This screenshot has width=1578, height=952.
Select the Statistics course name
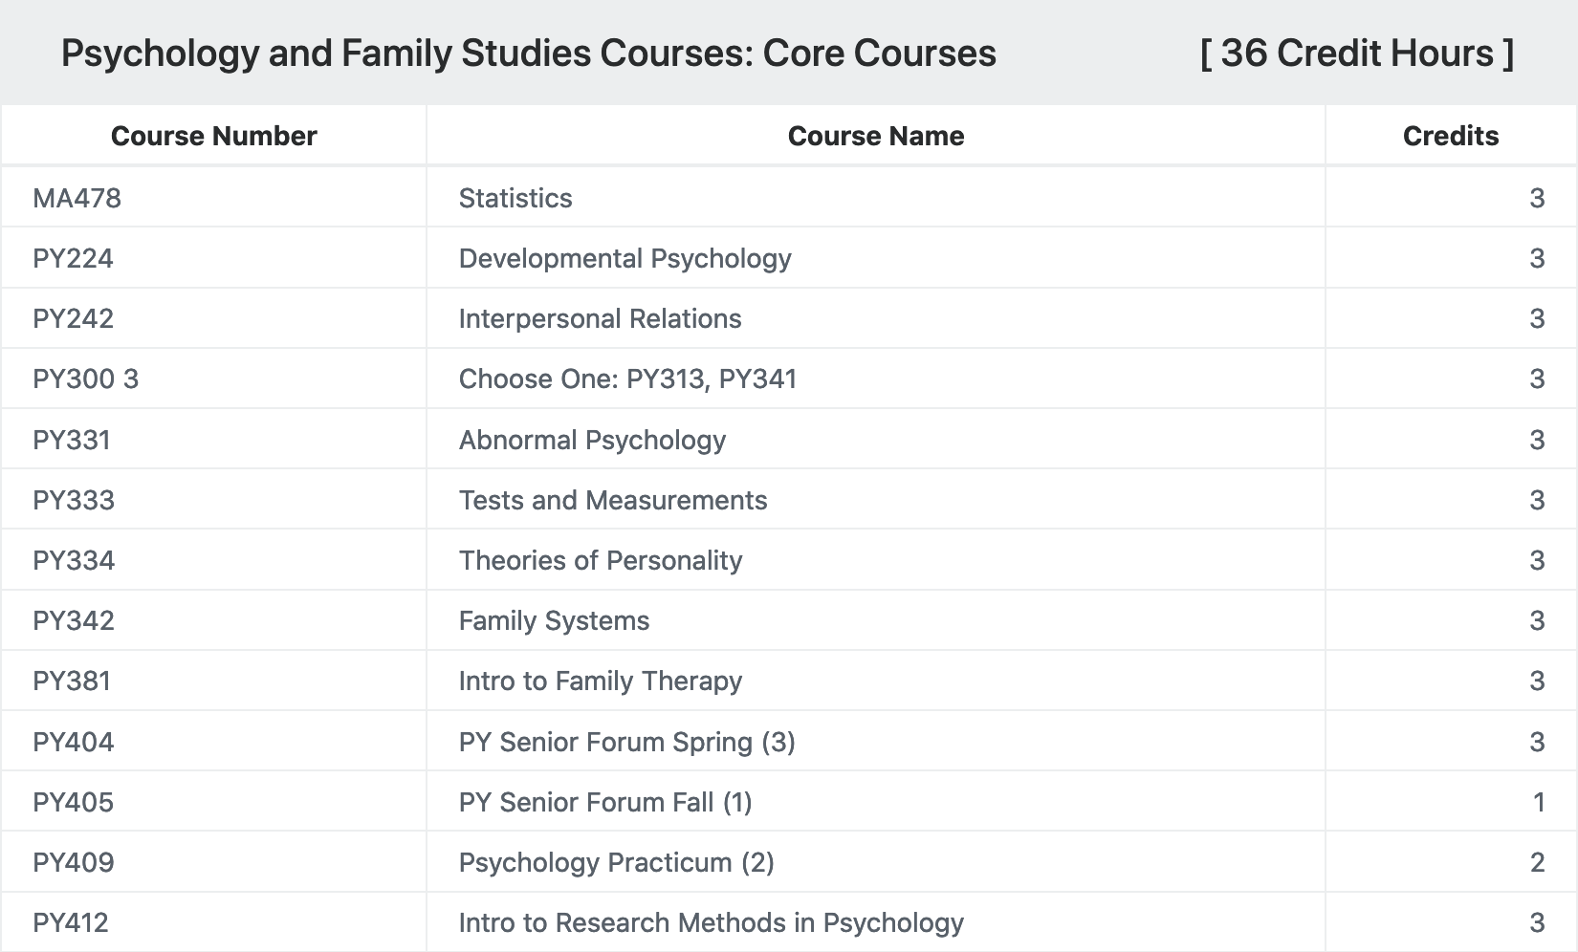[515, 198]
